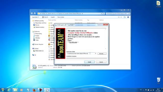Click the installer taskbar button

[x=47, y=90]
